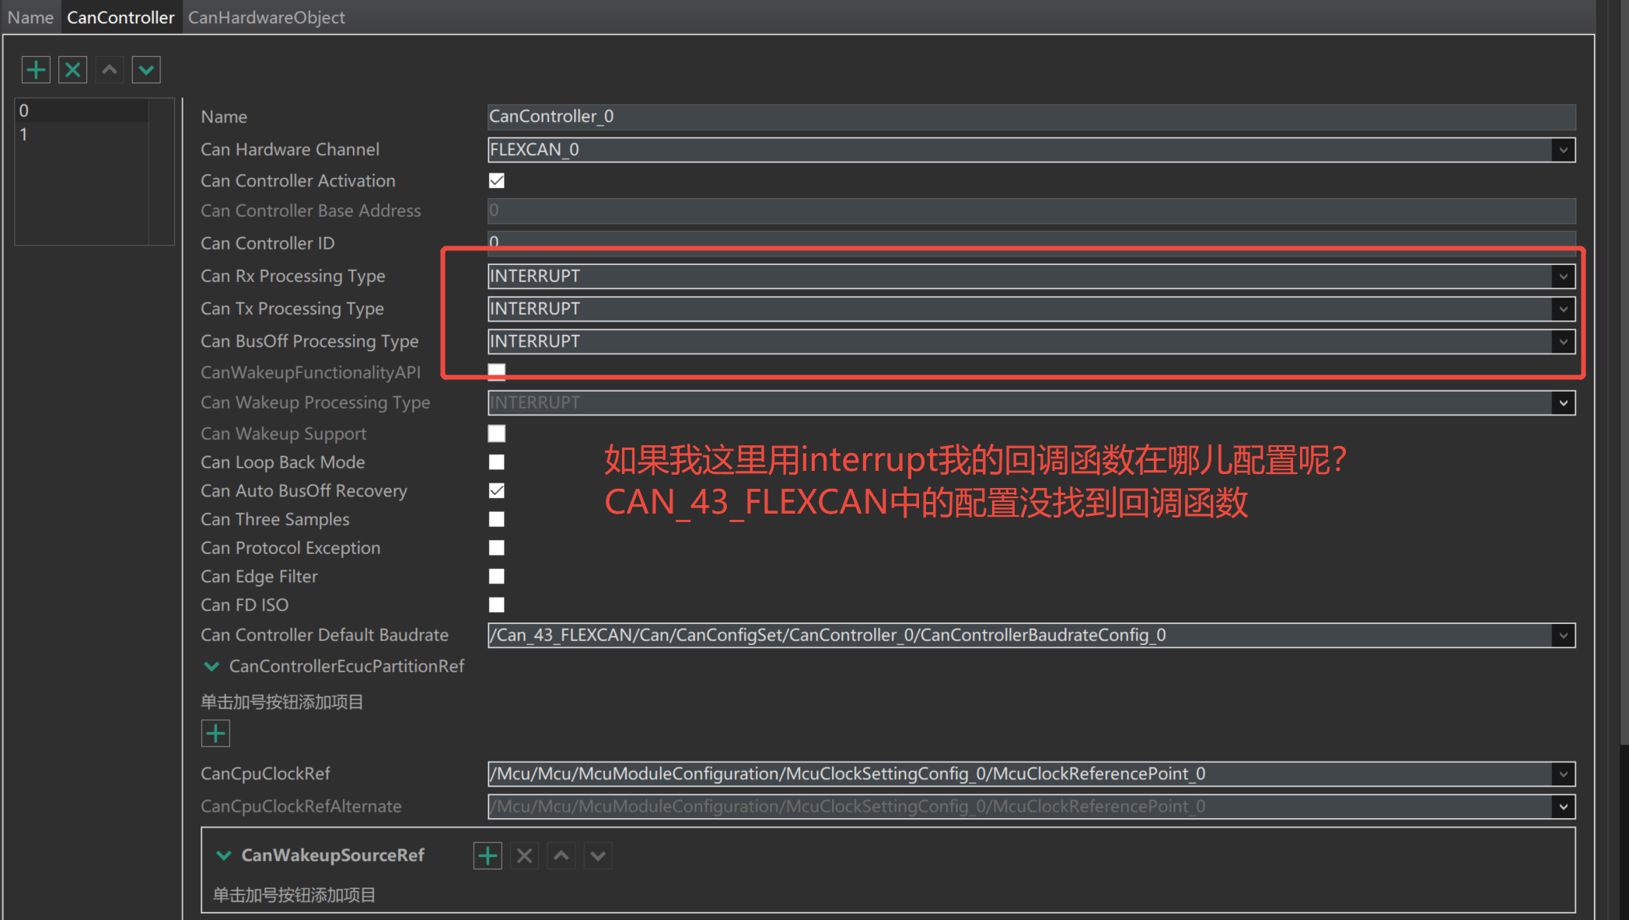
Task: Collapse the CanControllerEcucPartitionRef section
Action: (211, 666)
